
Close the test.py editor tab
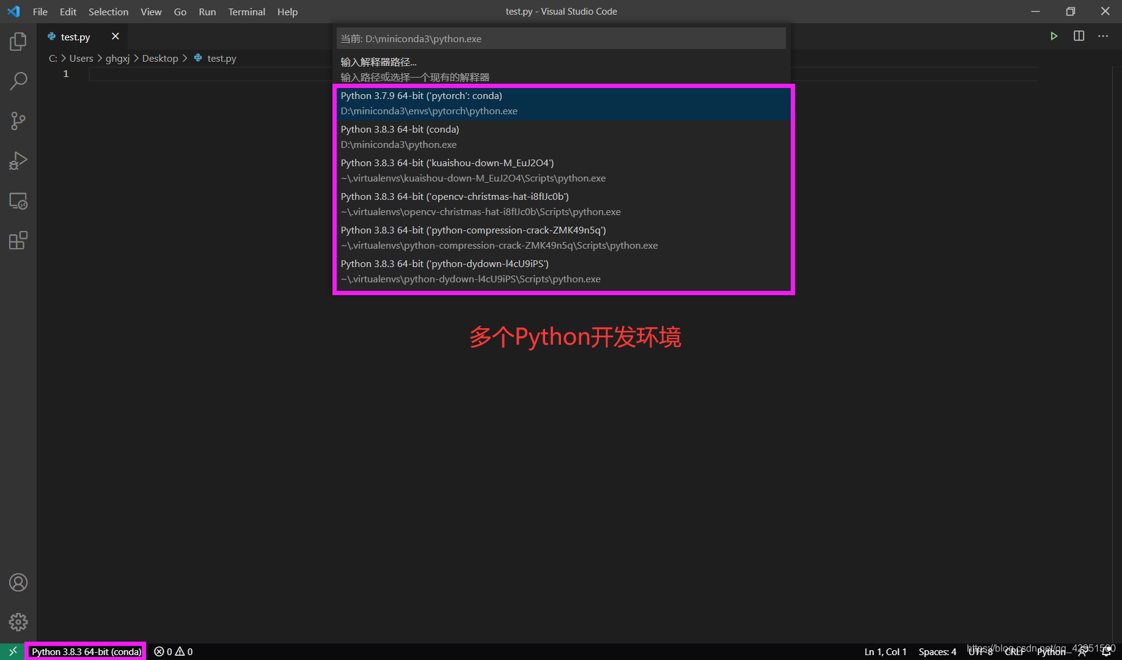click(x=115, y=37)
